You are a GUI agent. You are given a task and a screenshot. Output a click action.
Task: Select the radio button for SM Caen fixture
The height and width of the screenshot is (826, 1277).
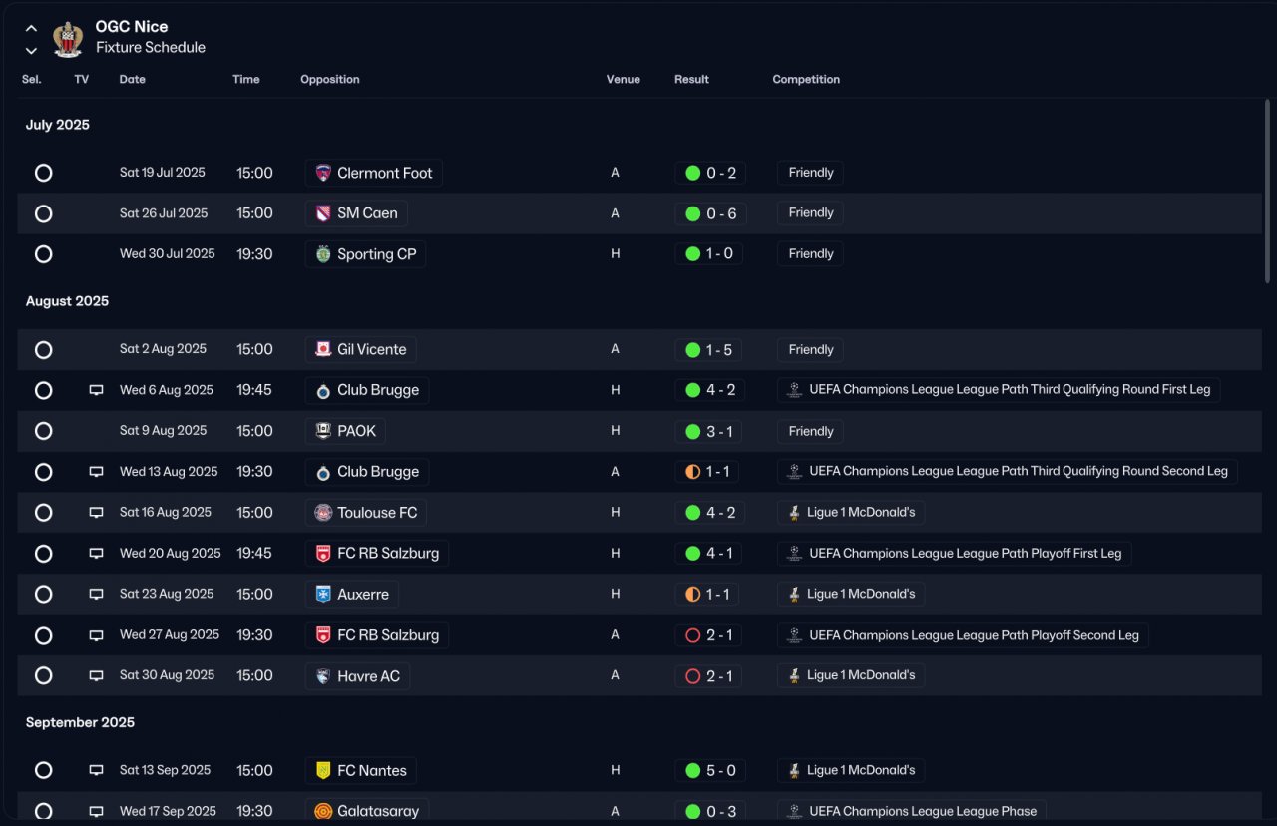tap(43, 213)
